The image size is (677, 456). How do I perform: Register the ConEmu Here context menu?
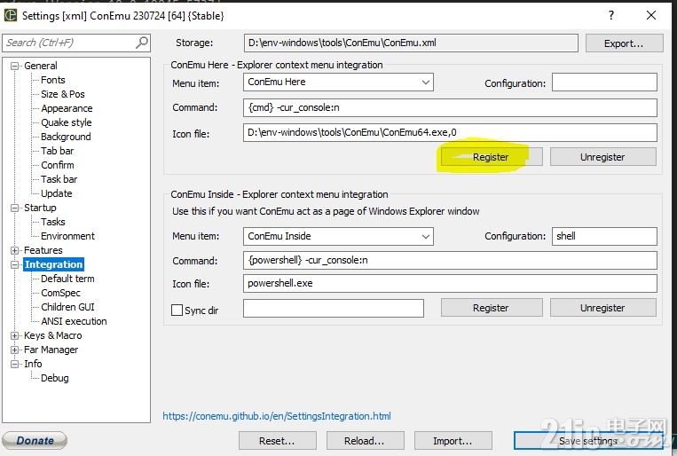pyautogui.click(x=492, y=157)
